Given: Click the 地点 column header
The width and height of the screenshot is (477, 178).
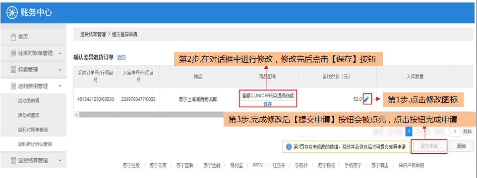Looking at the screenshot, I should click(x=198, y=77).
